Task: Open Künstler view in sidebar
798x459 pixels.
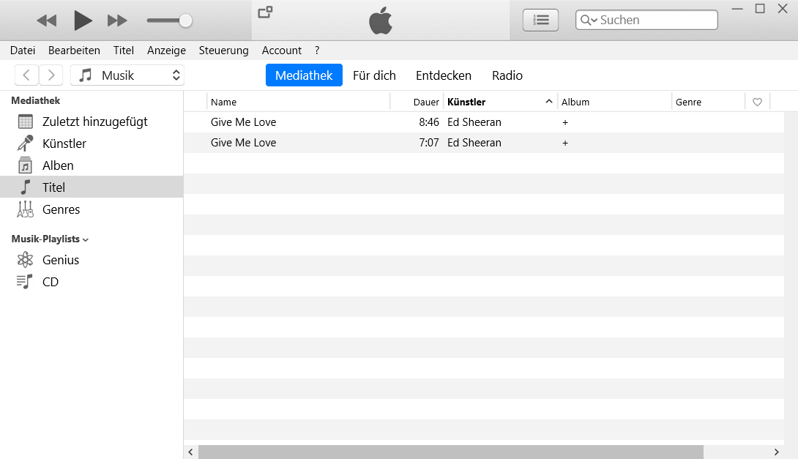Action: [92, 143]
